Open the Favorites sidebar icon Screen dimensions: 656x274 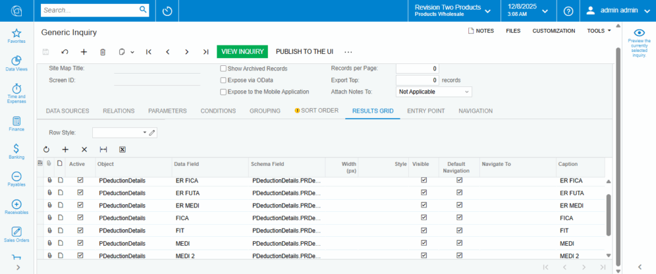pyautogui.click(x=17, y=36)
